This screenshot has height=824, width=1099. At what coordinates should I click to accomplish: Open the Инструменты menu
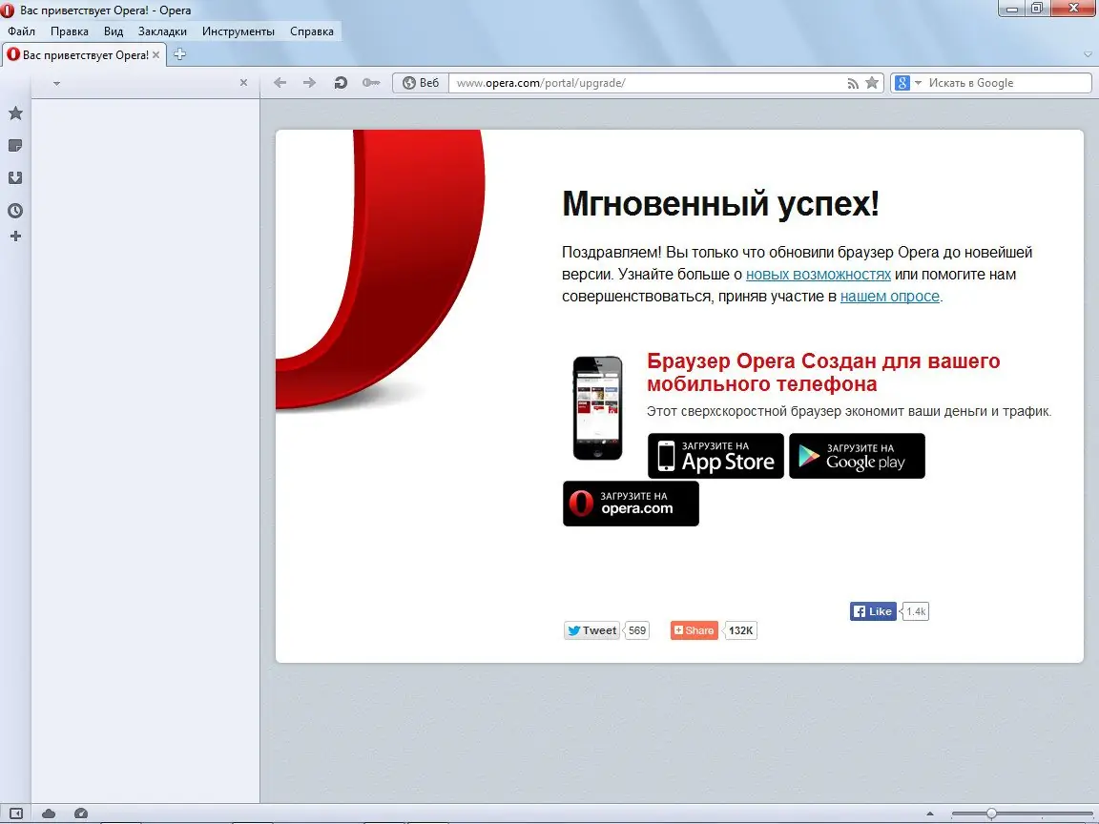[x=238, y=31]
